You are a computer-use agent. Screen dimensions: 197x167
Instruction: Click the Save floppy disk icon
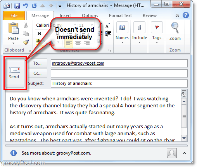point(17,6)
